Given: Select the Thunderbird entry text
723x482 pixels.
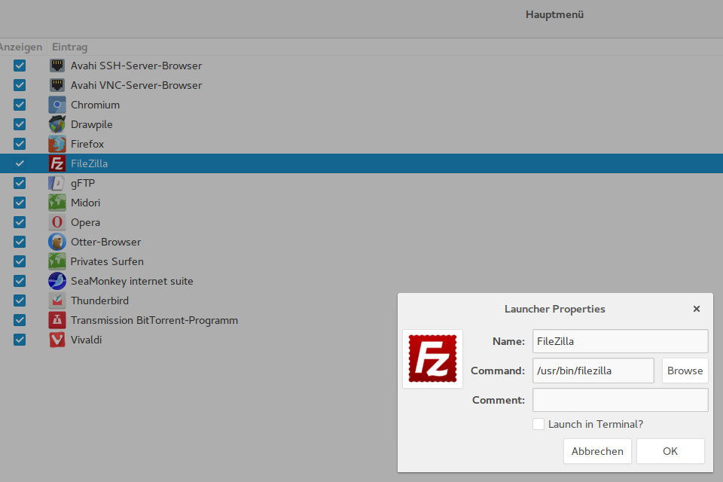Looking at the screenshot, I should coord(99,300).
